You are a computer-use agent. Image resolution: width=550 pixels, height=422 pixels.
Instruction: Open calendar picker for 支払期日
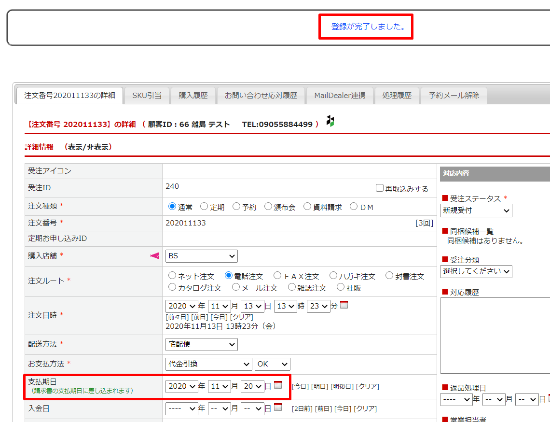pos(278,385)
